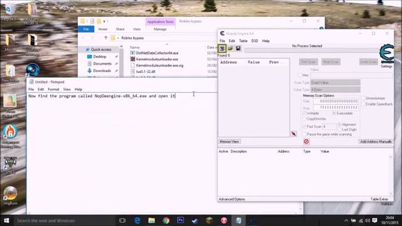Select Downloads in Explorer Quick access
402x226 pixels.
pos(102,71)
